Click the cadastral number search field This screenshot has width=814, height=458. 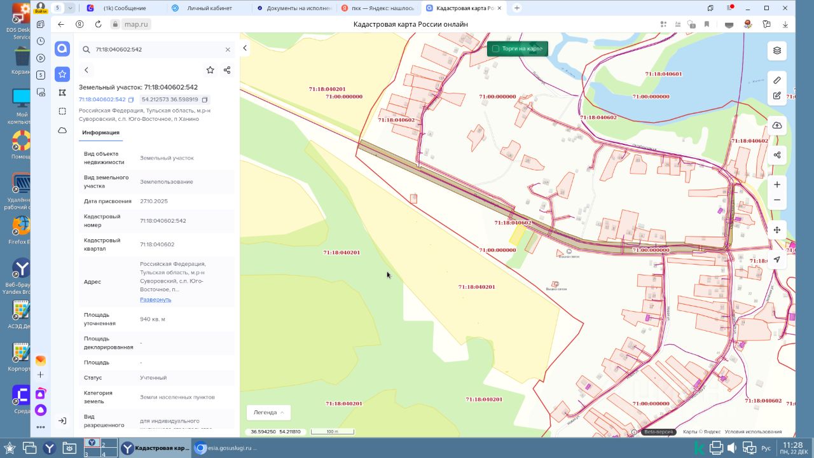pyautogui.click(x=156, y=50)
